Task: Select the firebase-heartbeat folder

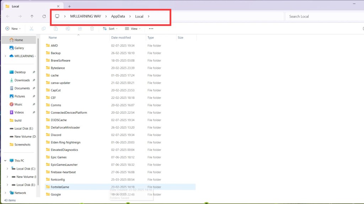Action: 63,172
